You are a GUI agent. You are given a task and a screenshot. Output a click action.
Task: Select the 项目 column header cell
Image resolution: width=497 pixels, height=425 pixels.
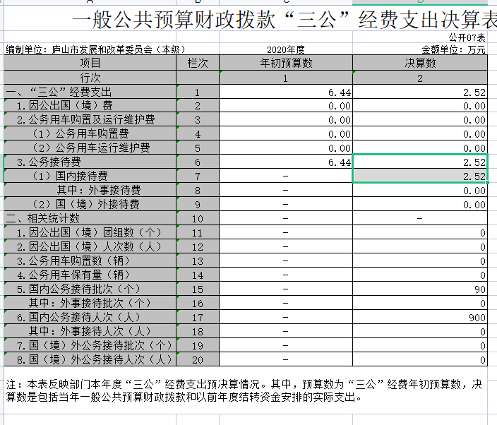point(90,64)
